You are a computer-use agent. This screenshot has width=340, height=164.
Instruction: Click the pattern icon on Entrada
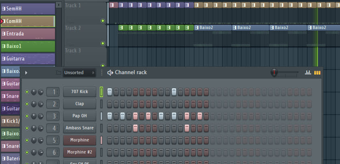[3, 34]
